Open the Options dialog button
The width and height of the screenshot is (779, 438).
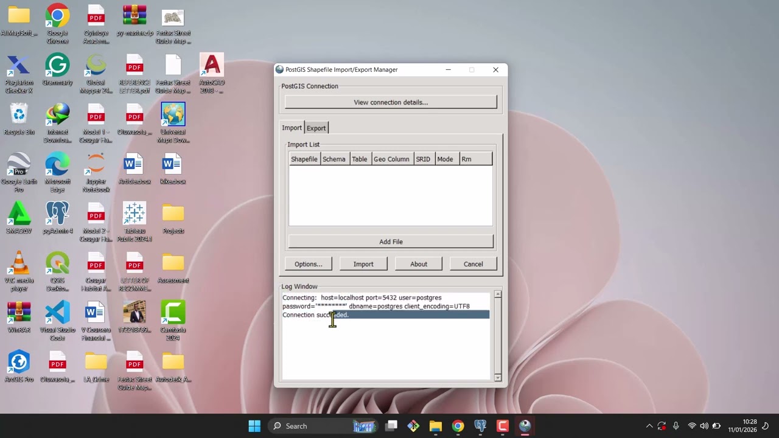pyautogui.click(x=309, y=264)
